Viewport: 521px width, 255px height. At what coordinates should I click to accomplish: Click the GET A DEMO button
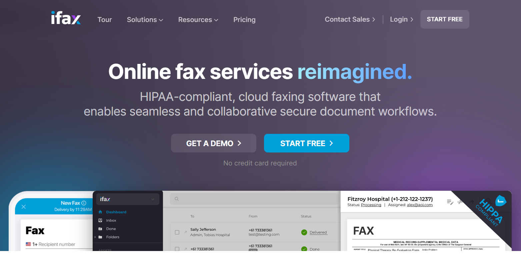coord(213,143)
